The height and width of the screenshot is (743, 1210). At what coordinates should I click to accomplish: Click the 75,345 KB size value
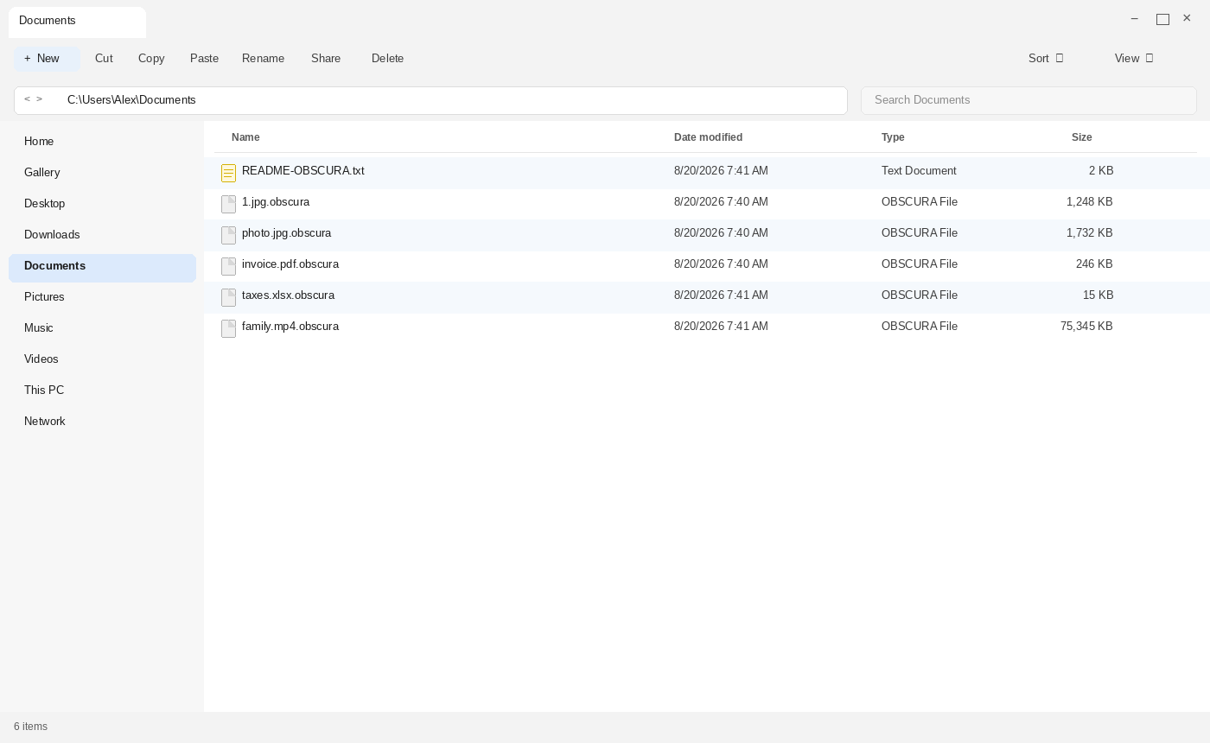pos(1086,327)
